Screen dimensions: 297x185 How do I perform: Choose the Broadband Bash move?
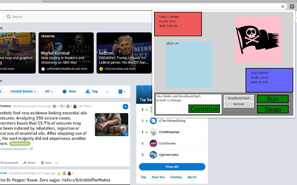[239, 98]
